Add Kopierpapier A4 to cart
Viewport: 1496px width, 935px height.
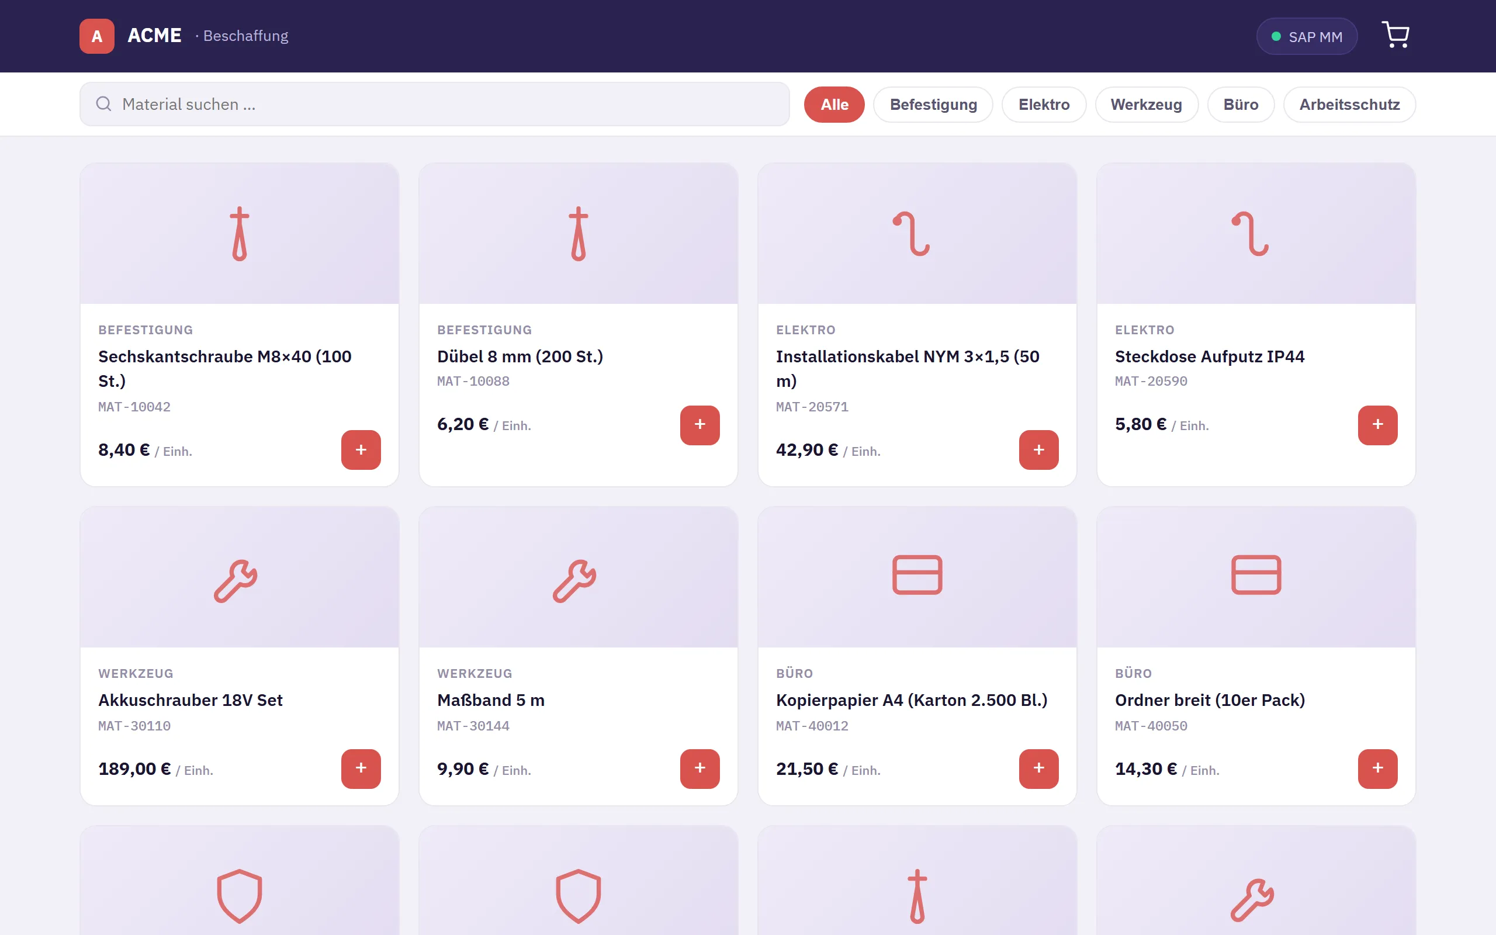pyautogui.click(x=1038, y=768)
